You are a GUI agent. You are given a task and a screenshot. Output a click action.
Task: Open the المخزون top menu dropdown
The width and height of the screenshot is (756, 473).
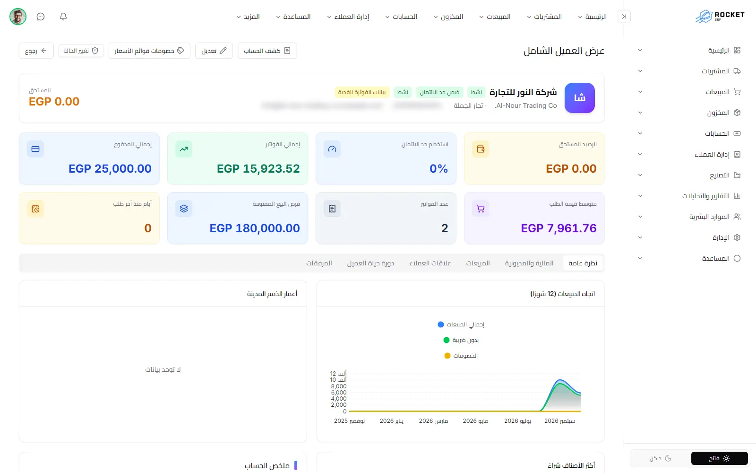(x=448, y=17)
